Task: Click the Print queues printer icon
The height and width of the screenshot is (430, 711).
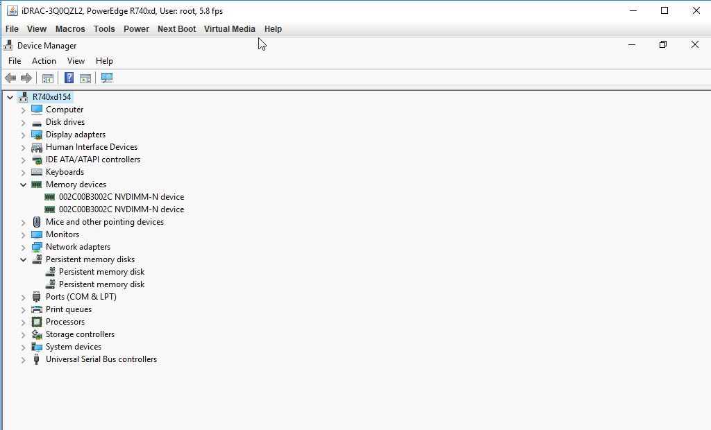Action: [x=37, y=309]
